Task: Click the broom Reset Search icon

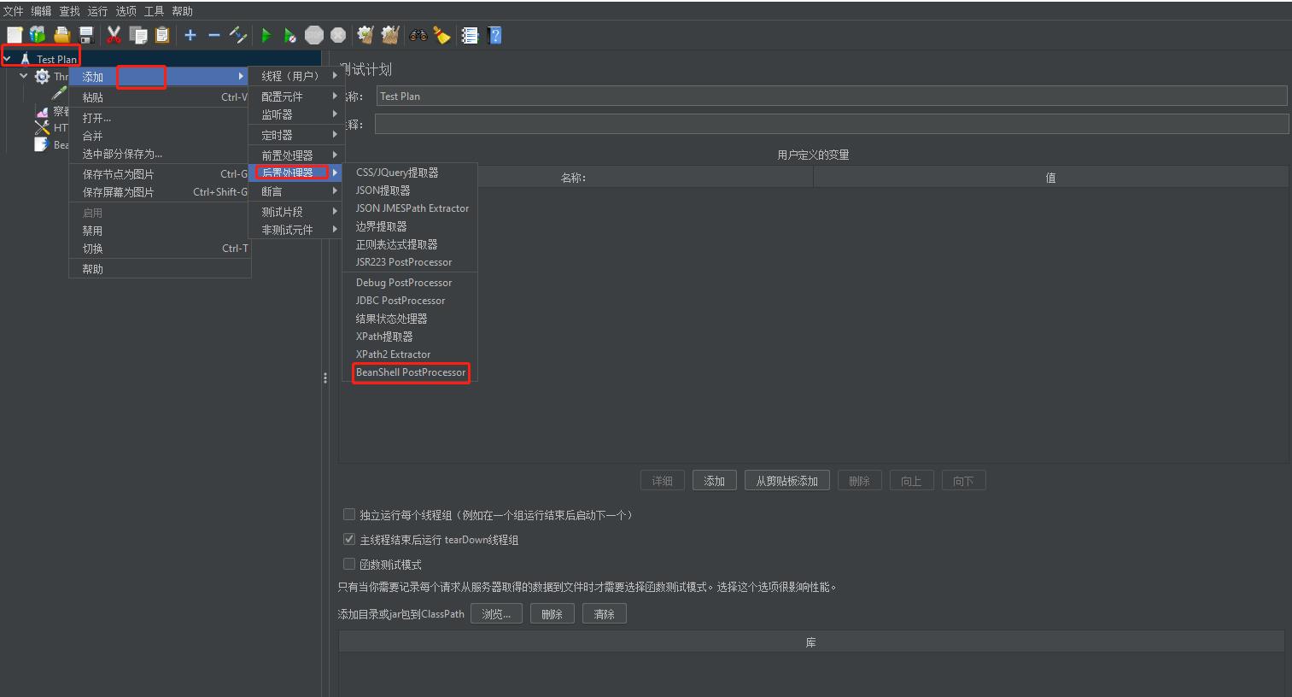Action: tap(441, 35)
